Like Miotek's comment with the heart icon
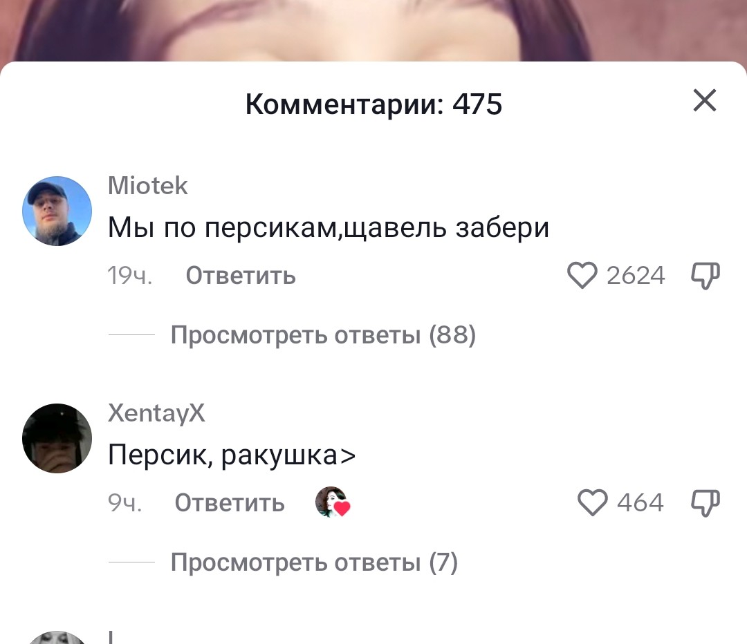The width and height of the screenshot is (747, 644). [582, 275]
